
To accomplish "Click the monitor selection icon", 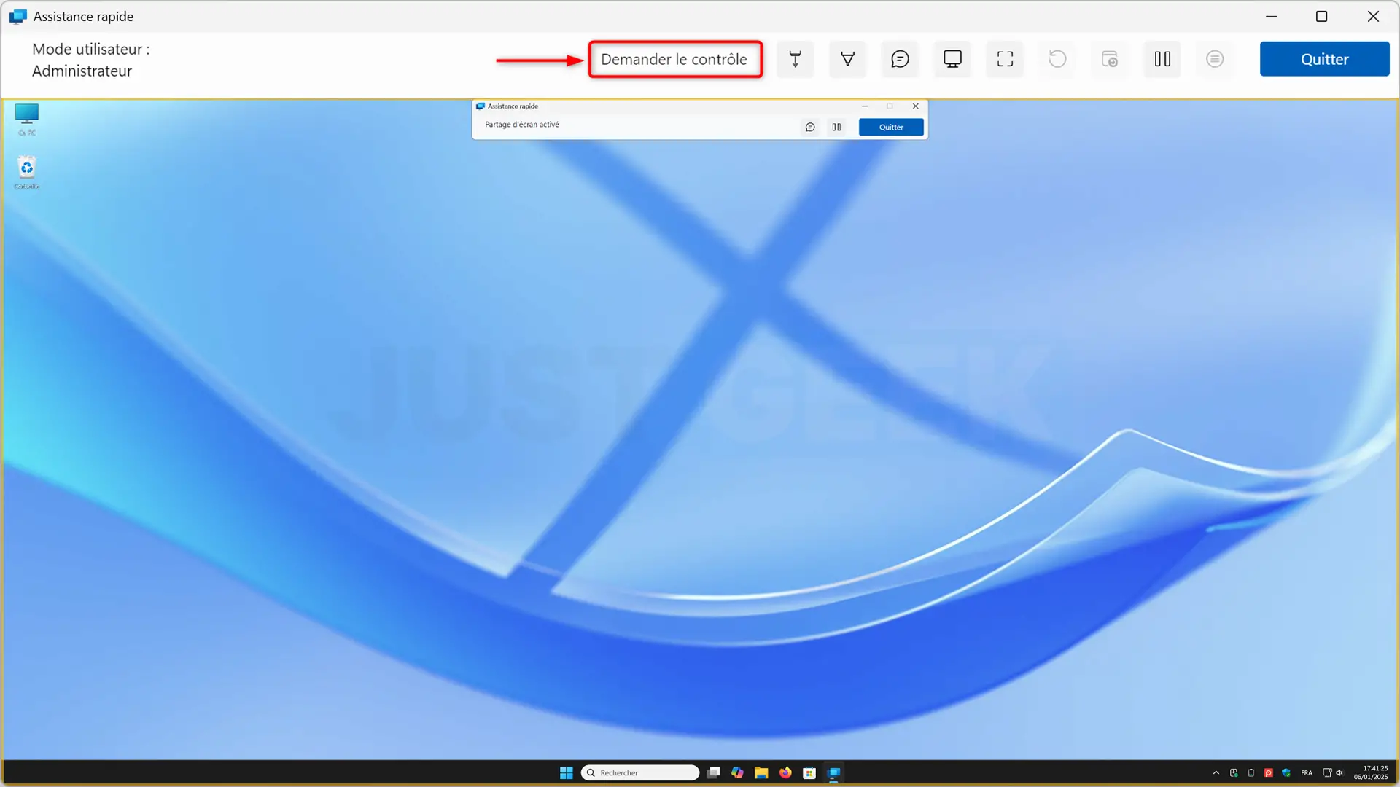I will pos(952,59).
